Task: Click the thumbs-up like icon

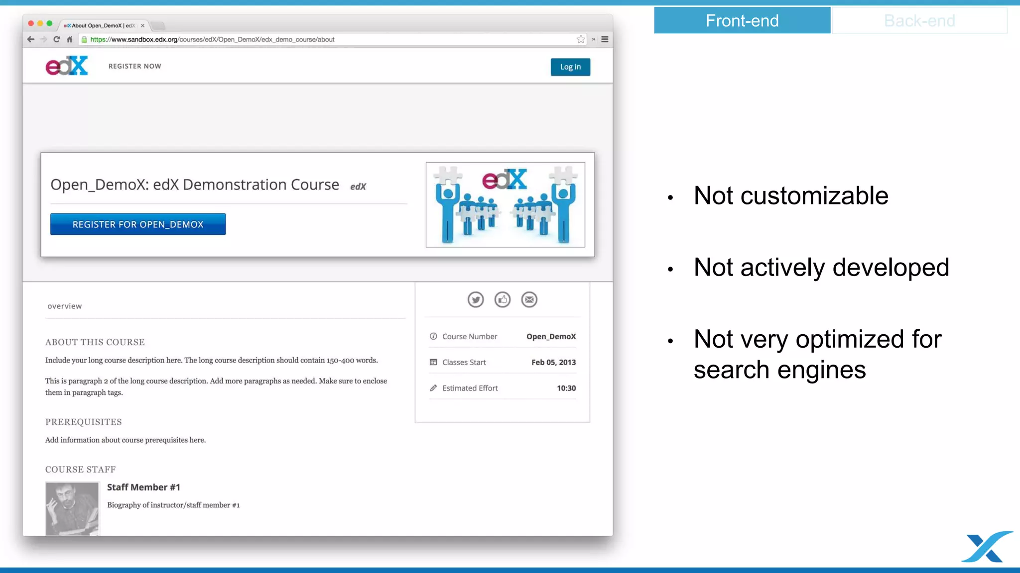Action: tap(503, 299)
